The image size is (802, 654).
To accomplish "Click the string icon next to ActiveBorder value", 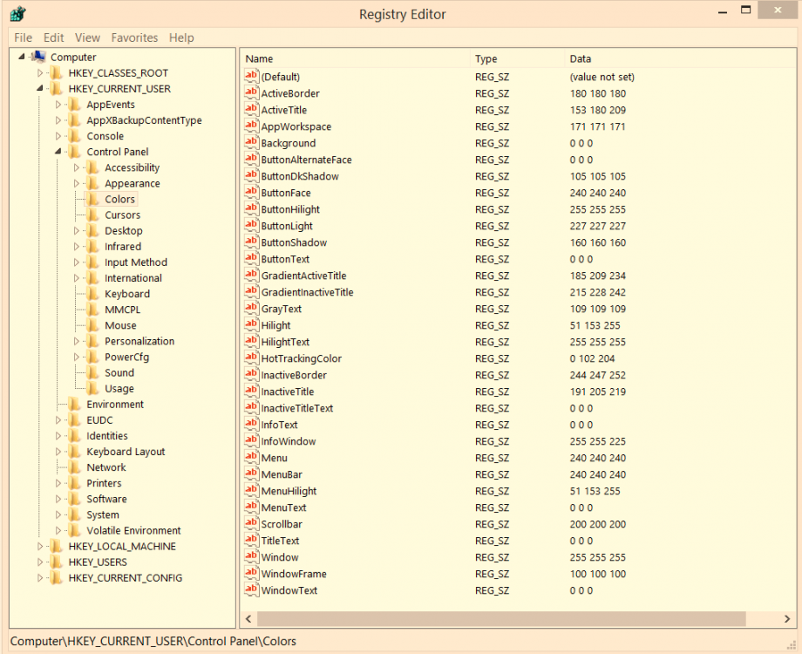I will coord(251,92).
